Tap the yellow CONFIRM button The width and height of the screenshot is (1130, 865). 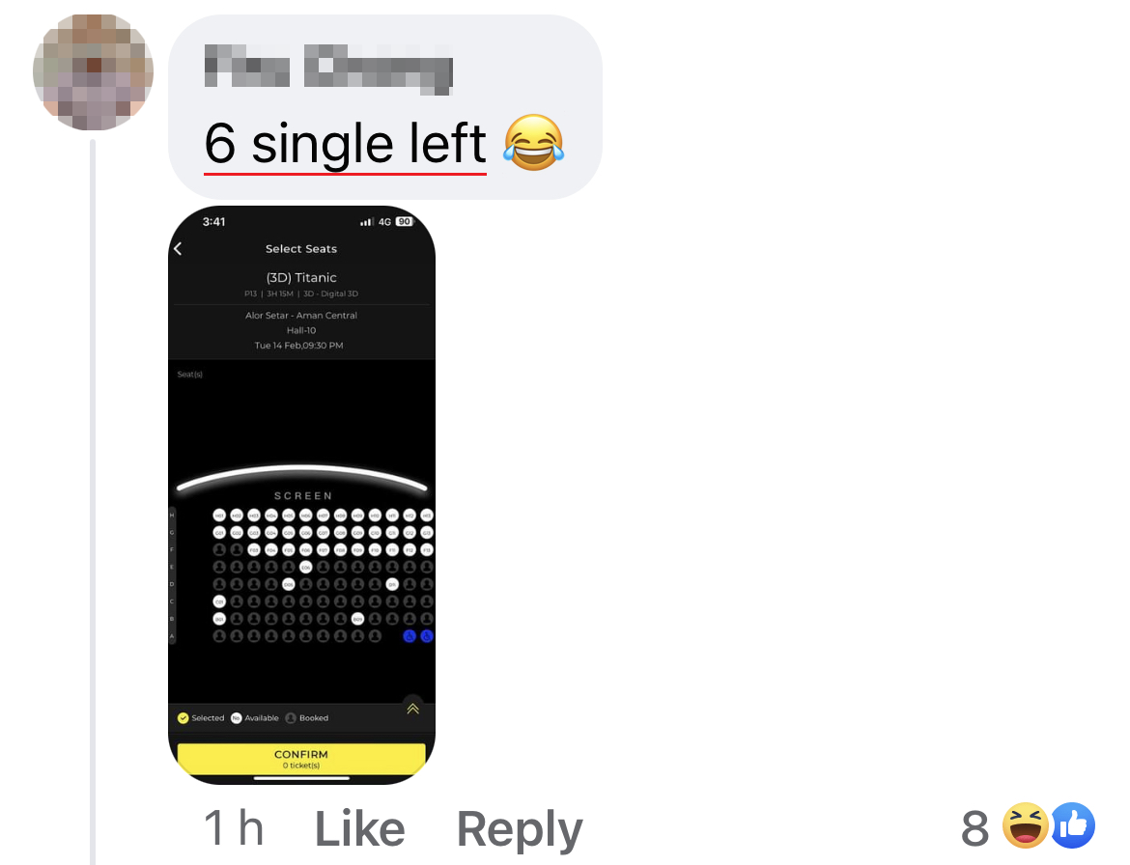301,759
